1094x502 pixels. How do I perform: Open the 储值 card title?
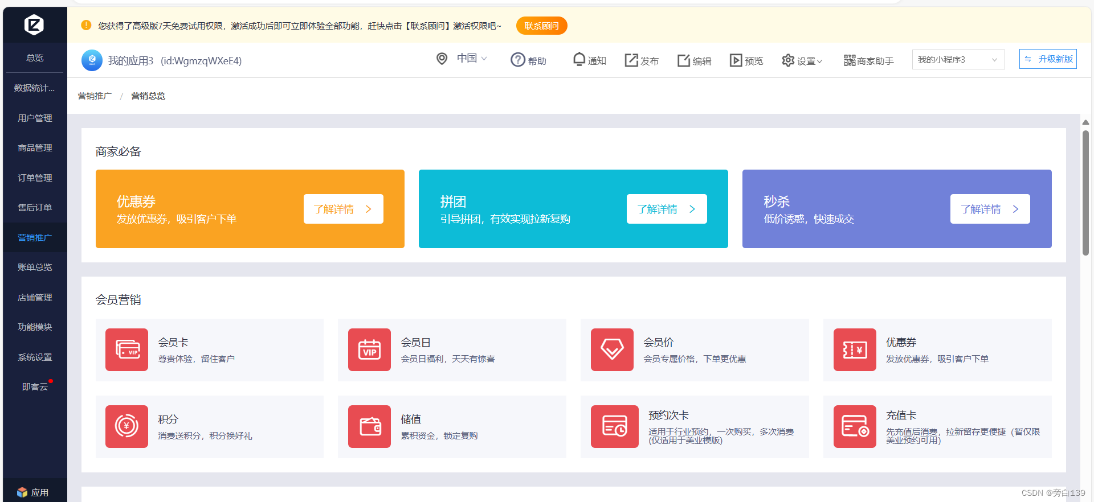[x=411, y=419]
